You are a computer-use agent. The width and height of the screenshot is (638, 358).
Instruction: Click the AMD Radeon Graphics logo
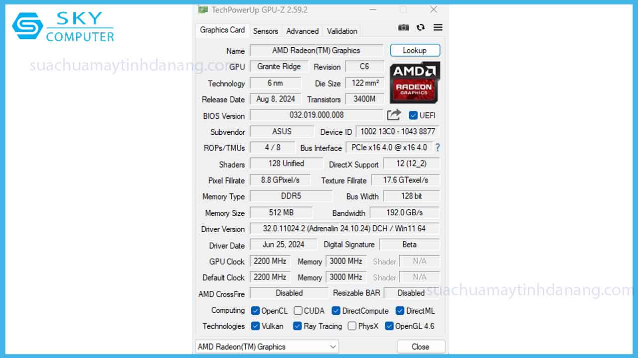[x=414, y=83]
